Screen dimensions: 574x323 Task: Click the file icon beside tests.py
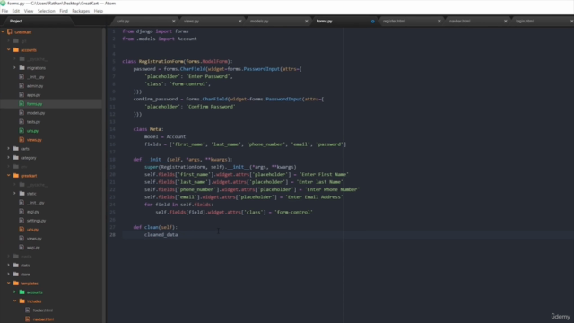(22, 122)
